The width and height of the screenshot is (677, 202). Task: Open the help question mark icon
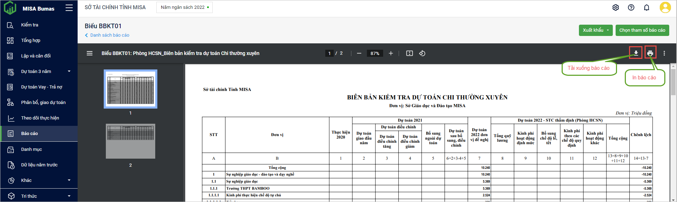tap(631, 7)
